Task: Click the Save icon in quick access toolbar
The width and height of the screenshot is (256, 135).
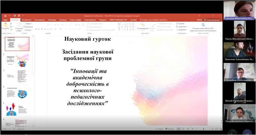Action: click(5, 16)
